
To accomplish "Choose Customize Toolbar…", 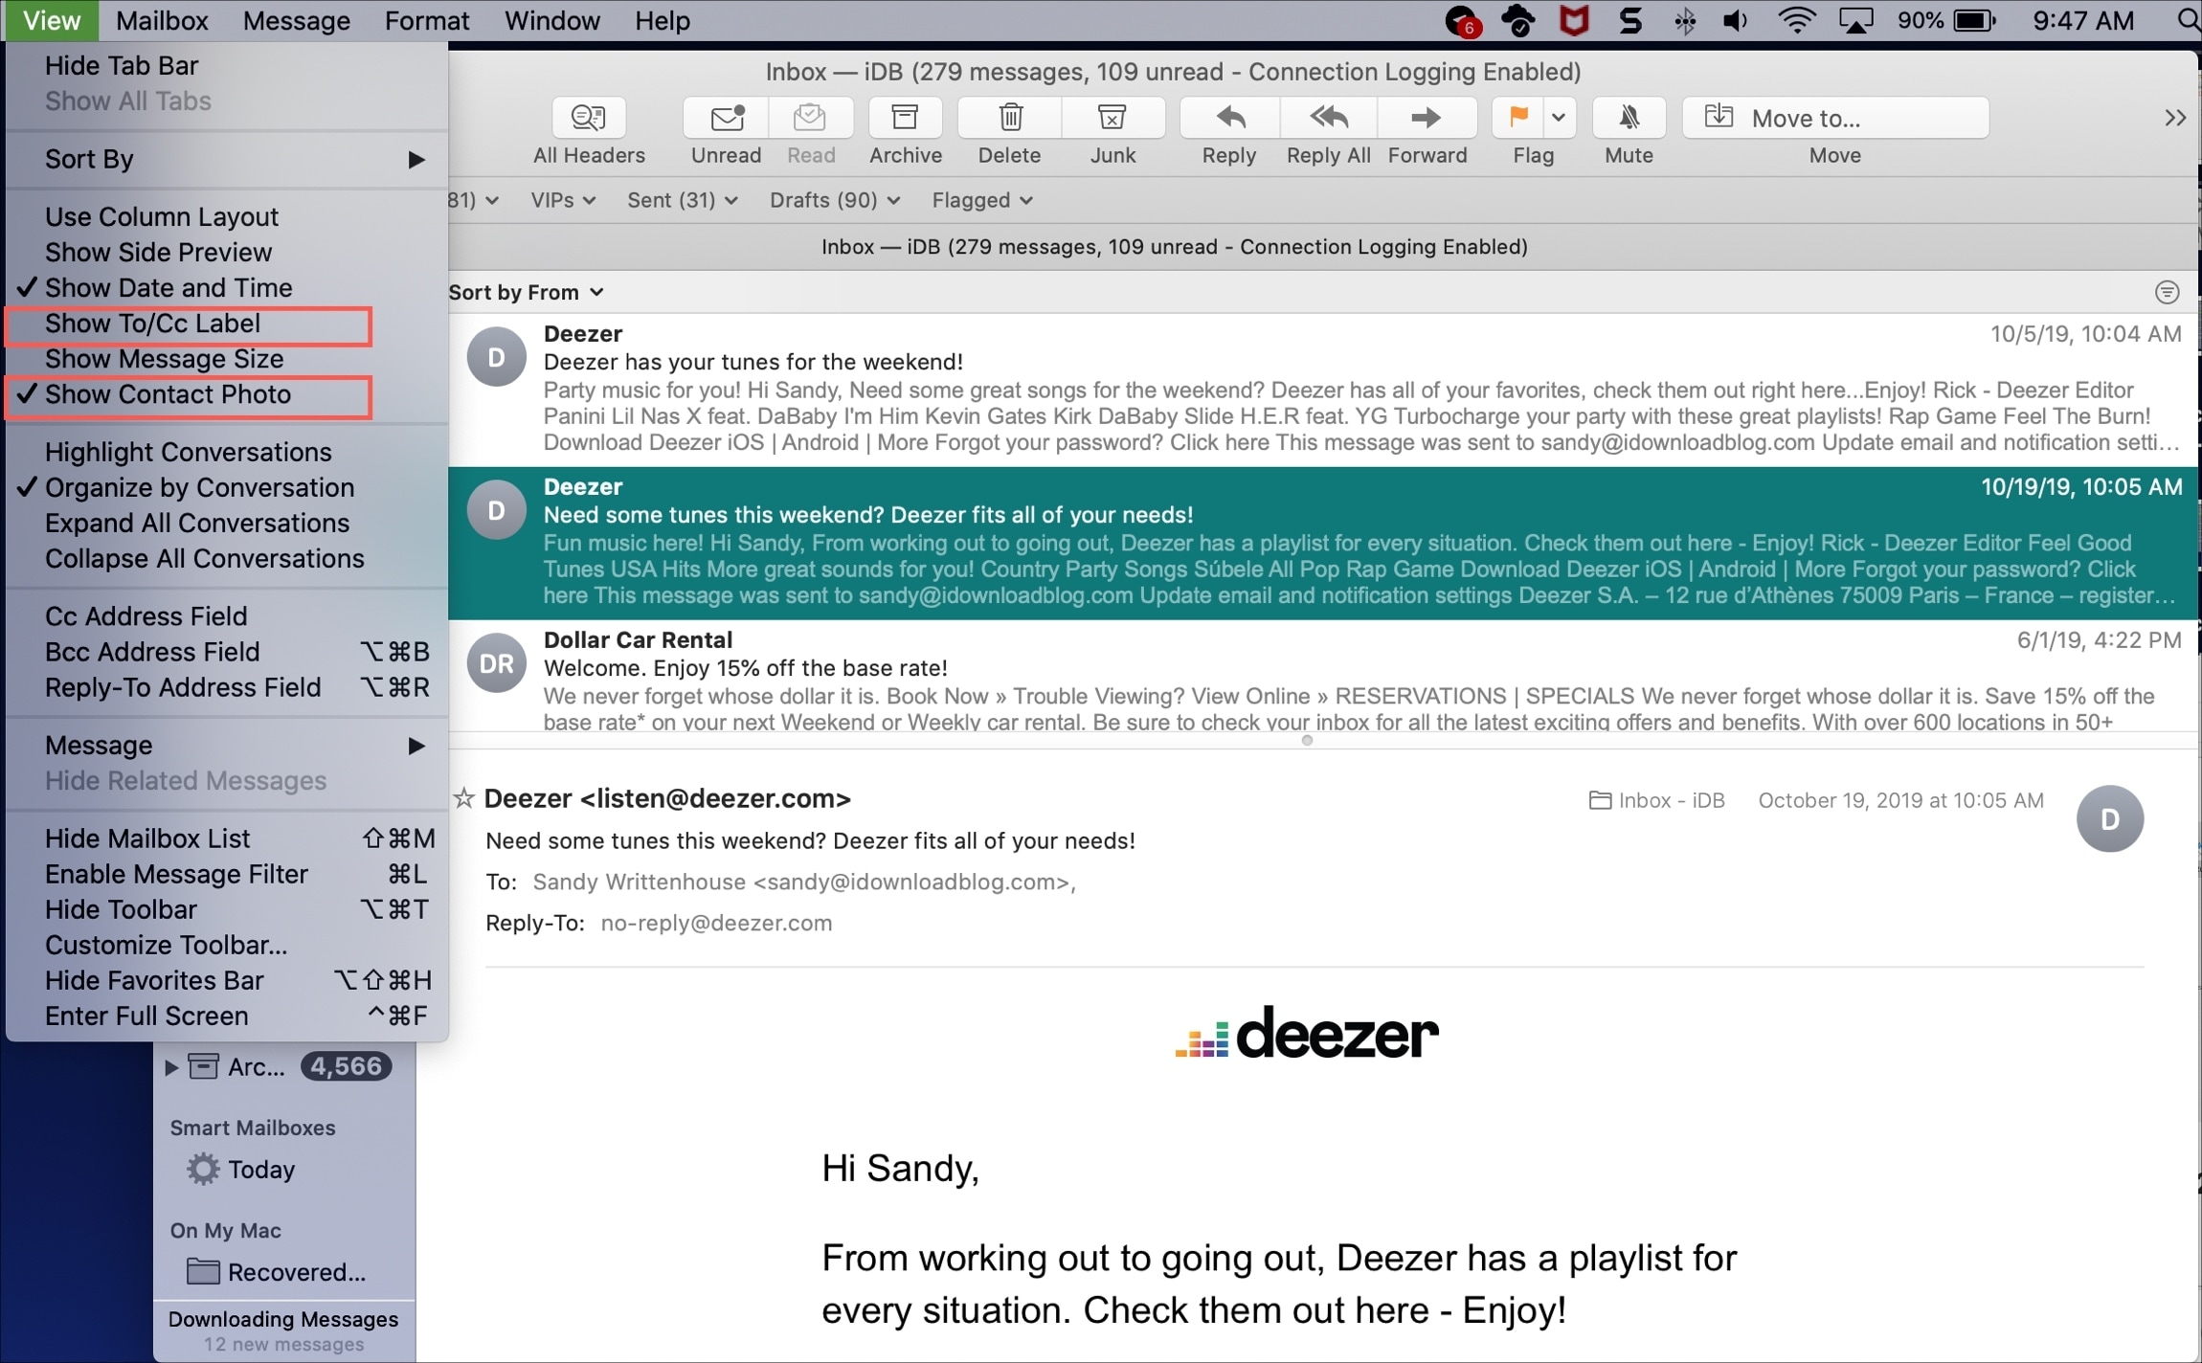I will [226, 945].
